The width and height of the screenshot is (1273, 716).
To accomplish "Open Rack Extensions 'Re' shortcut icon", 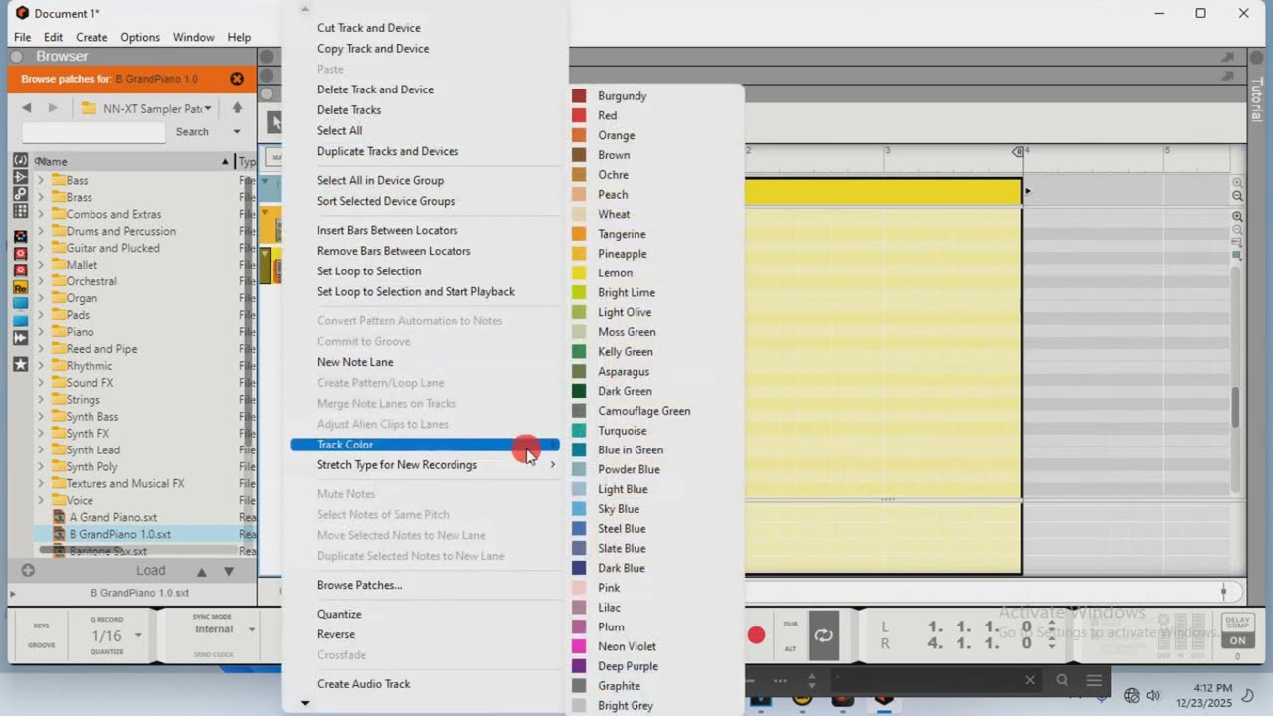I will point(20,287).
